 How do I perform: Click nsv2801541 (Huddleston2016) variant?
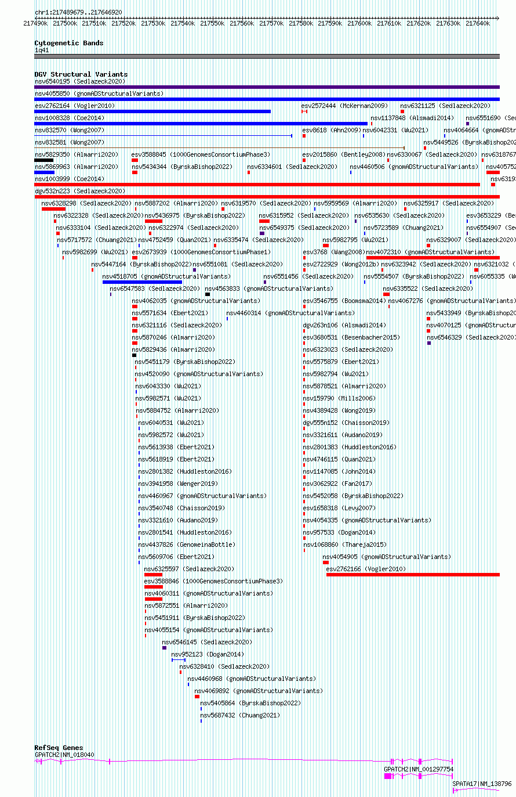pos(139,538)
